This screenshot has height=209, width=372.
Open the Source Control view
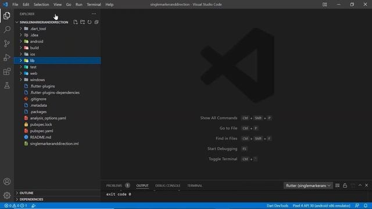click(x=7, y=44)
